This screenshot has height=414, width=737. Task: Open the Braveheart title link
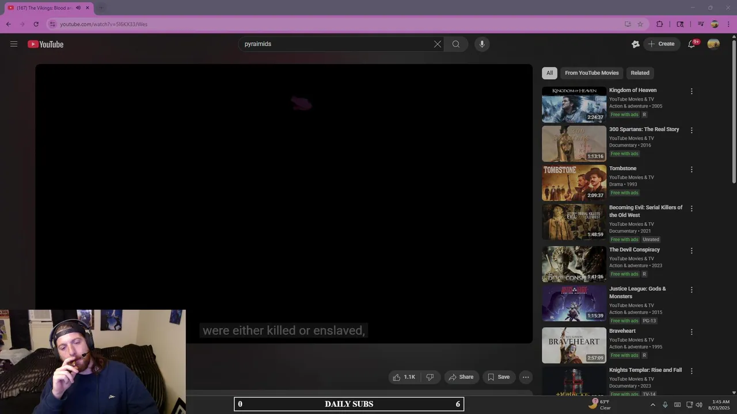coord(622,331)
